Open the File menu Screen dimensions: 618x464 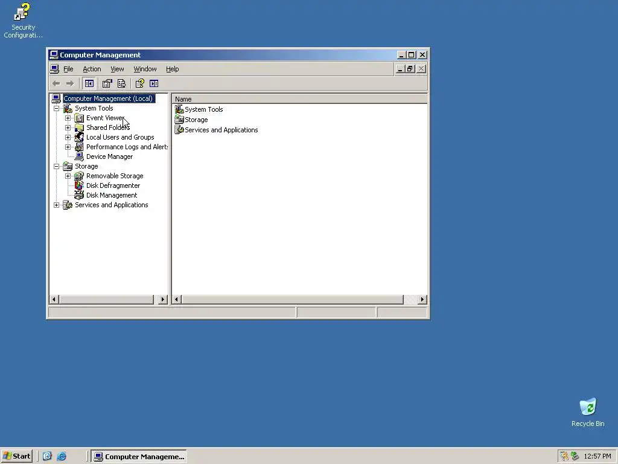click(68, 69)
